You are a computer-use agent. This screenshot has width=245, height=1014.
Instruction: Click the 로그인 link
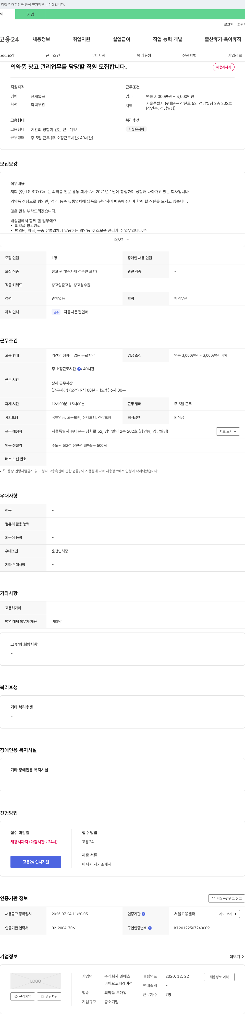[228, 24]
